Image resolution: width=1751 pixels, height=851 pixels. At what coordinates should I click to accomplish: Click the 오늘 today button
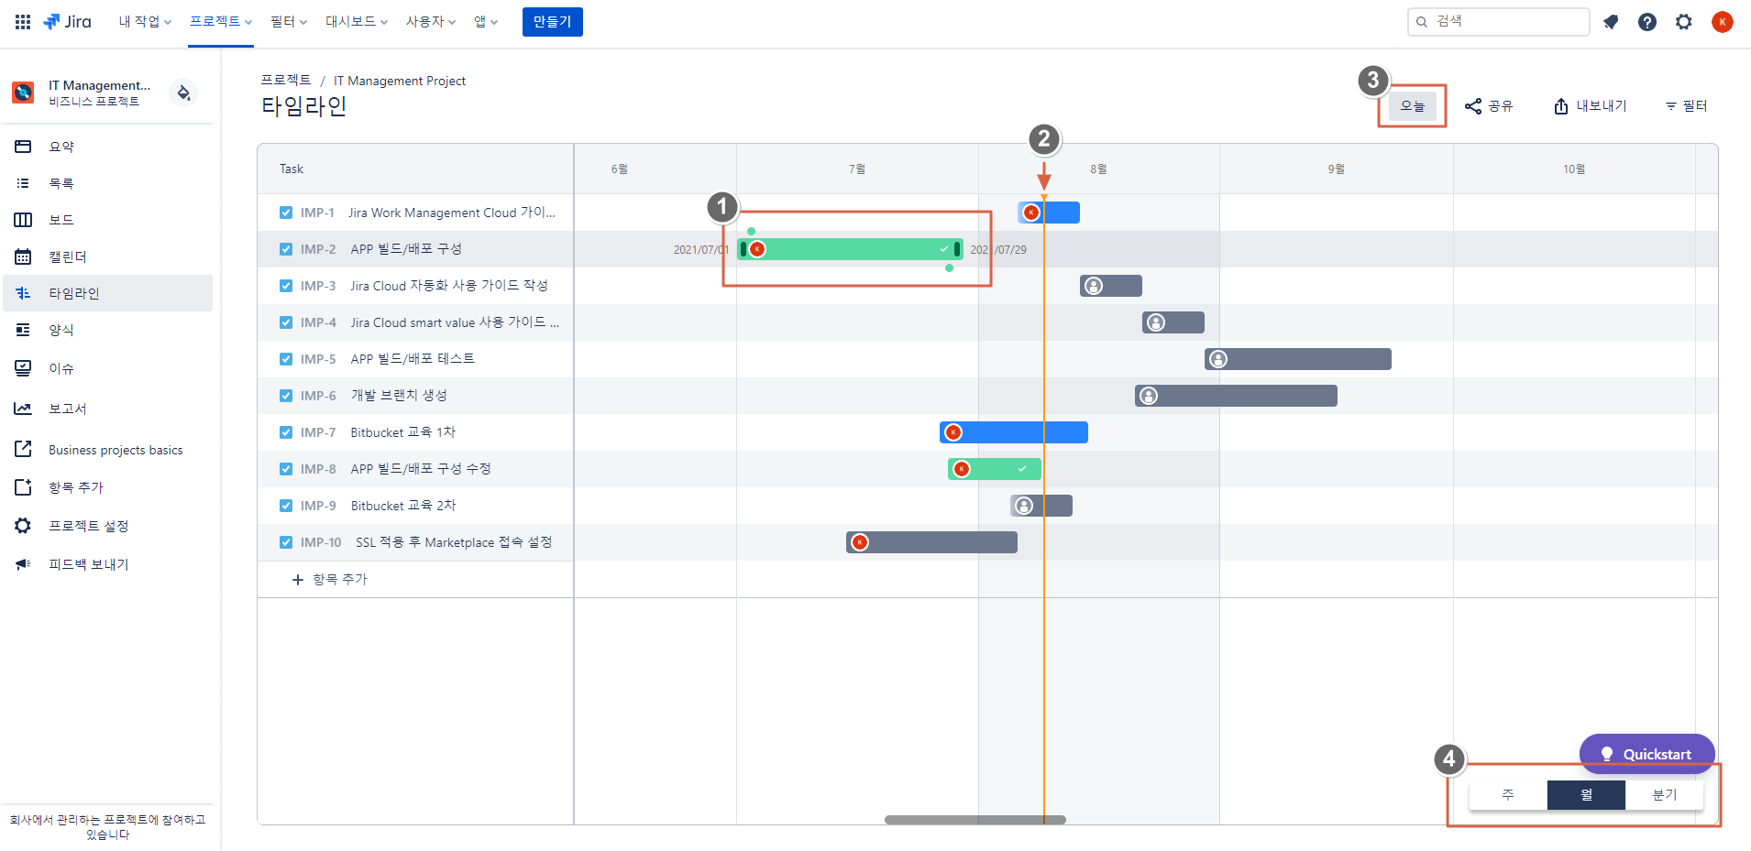1413,106
